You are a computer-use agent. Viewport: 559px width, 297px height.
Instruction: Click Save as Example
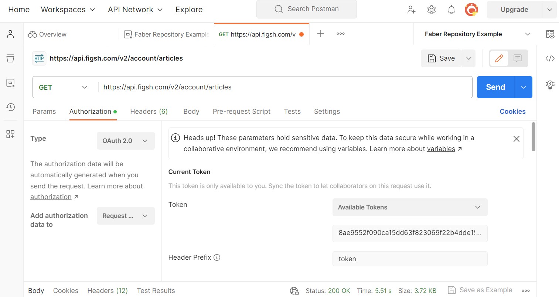pyautogui.click(x=480, y=290)
